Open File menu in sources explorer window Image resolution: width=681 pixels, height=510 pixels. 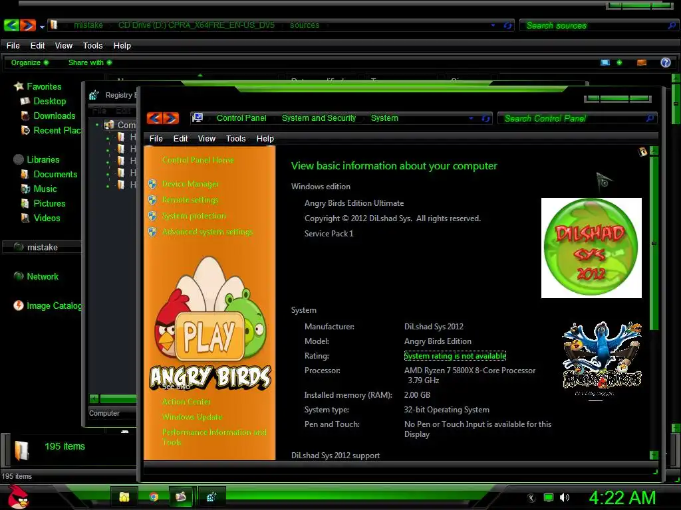pyautogui.click(x=13, y=46)
